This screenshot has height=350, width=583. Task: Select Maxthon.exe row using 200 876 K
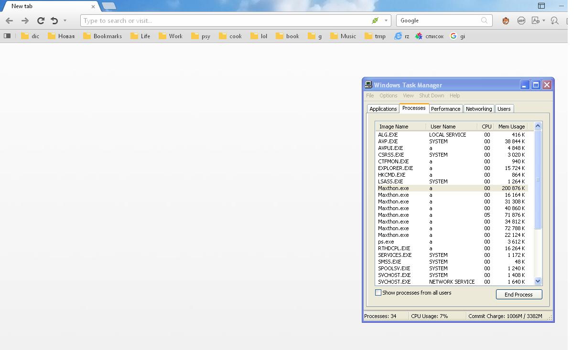[x=452, y=188]
